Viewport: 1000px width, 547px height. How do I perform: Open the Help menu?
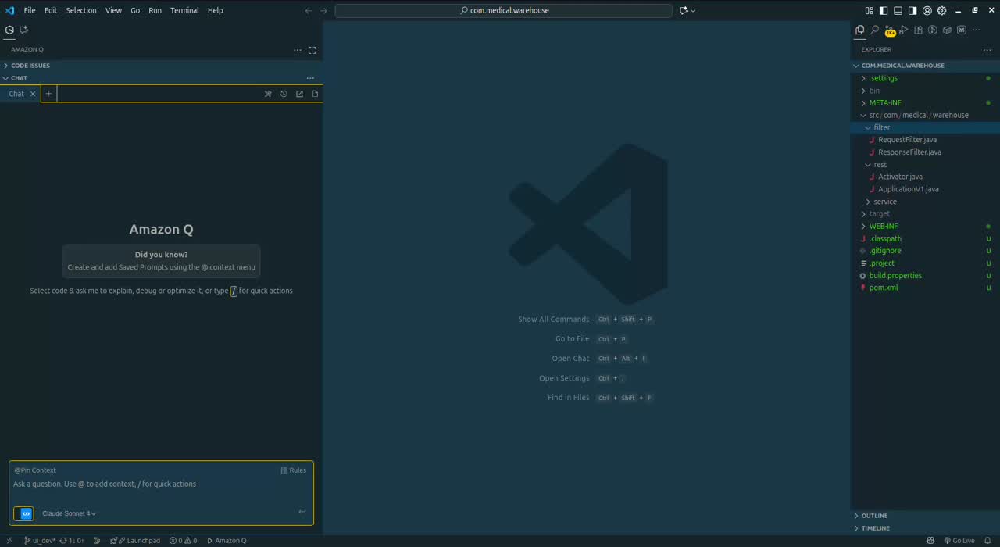tap(216, 10)
